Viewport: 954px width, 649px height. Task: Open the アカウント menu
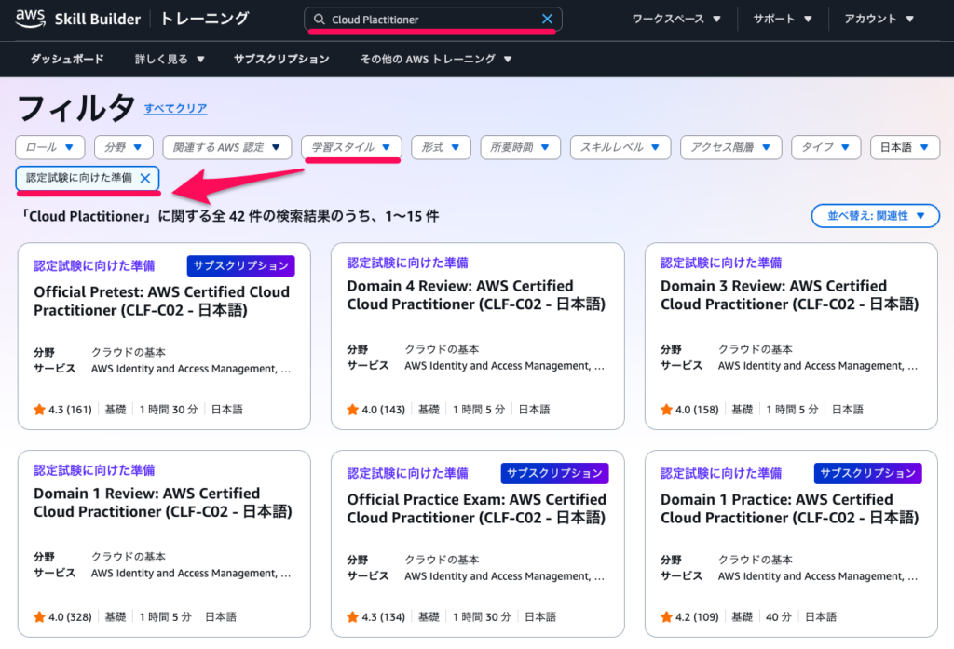coord(879,19)
